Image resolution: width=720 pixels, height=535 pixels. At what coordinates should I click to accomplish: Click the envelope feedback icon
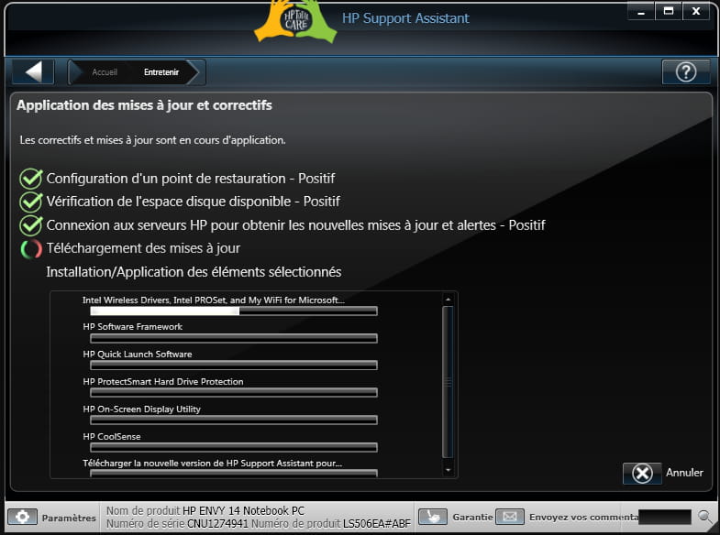click(x=510, y=517)
